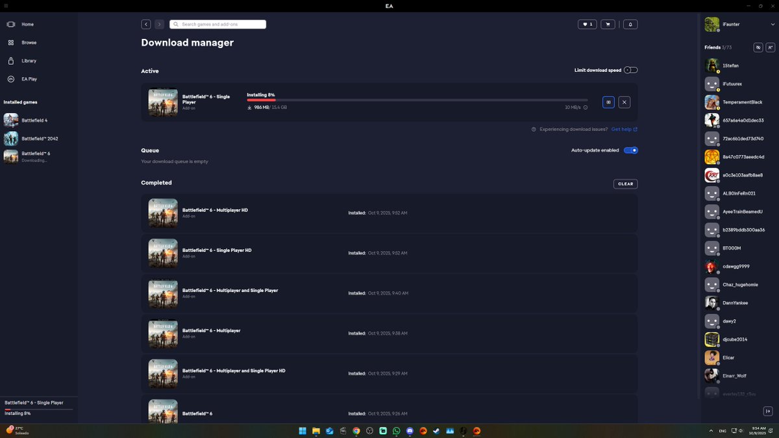Click Battlefield 6 - Multiplayer title
Screen dimensions: 779x438
(x=211, y=330)
